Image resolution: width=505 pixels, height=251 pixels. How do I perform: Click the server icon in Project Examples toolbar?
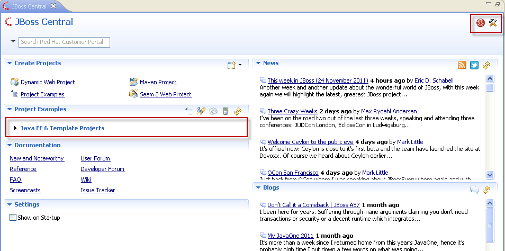click(x=226, y=111)
